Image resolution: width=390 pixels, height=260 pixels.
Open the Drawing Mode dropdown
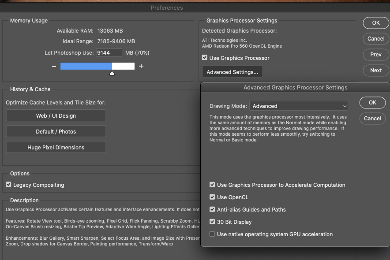click(x=299, y=106)
